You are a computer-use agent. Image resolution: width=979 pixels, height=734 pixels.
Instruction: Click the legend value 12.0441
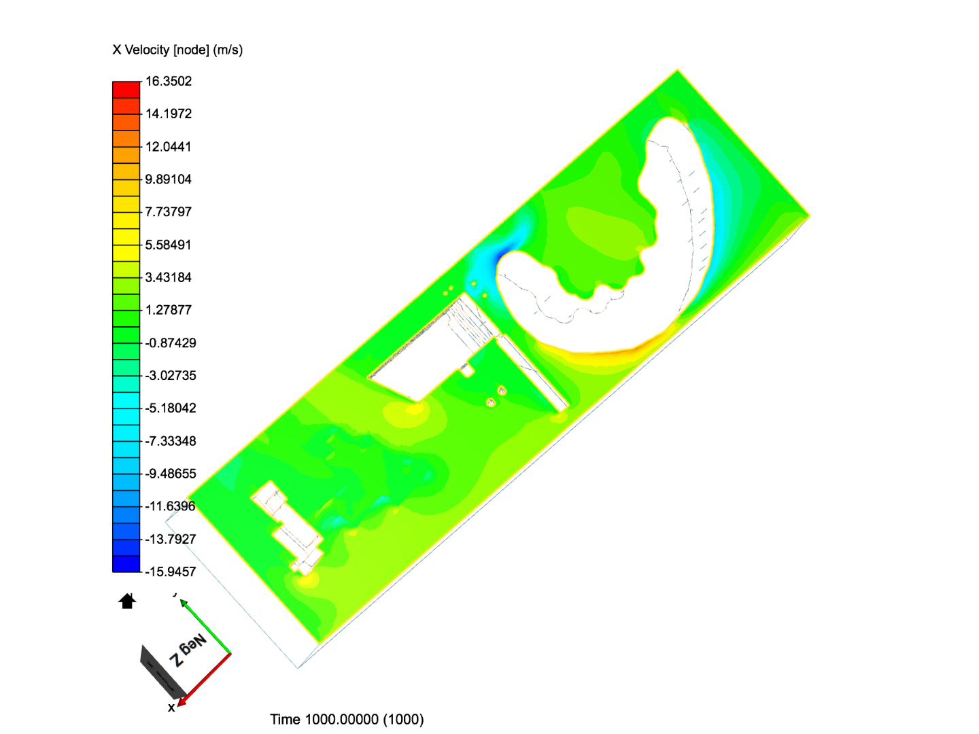169,147
